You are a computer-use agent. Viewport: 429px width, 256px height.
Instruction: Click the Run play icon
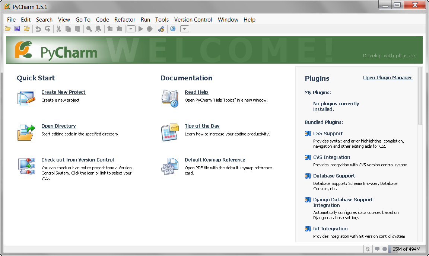(x=141, y=29)
